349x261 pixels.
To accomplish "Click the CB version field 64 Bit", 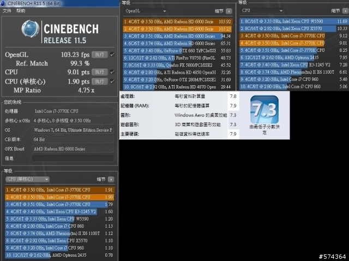I will (x=73, y=140).
